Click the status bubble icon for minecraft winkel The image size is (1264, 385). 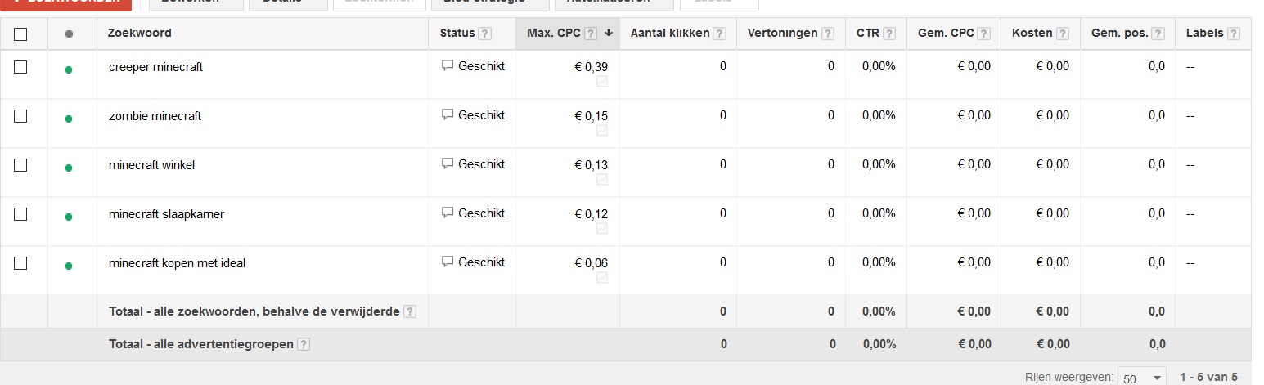point(448,163)
